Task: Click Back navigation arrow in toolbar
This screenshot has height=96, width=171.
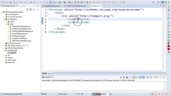Action: [x=112, y=2]
